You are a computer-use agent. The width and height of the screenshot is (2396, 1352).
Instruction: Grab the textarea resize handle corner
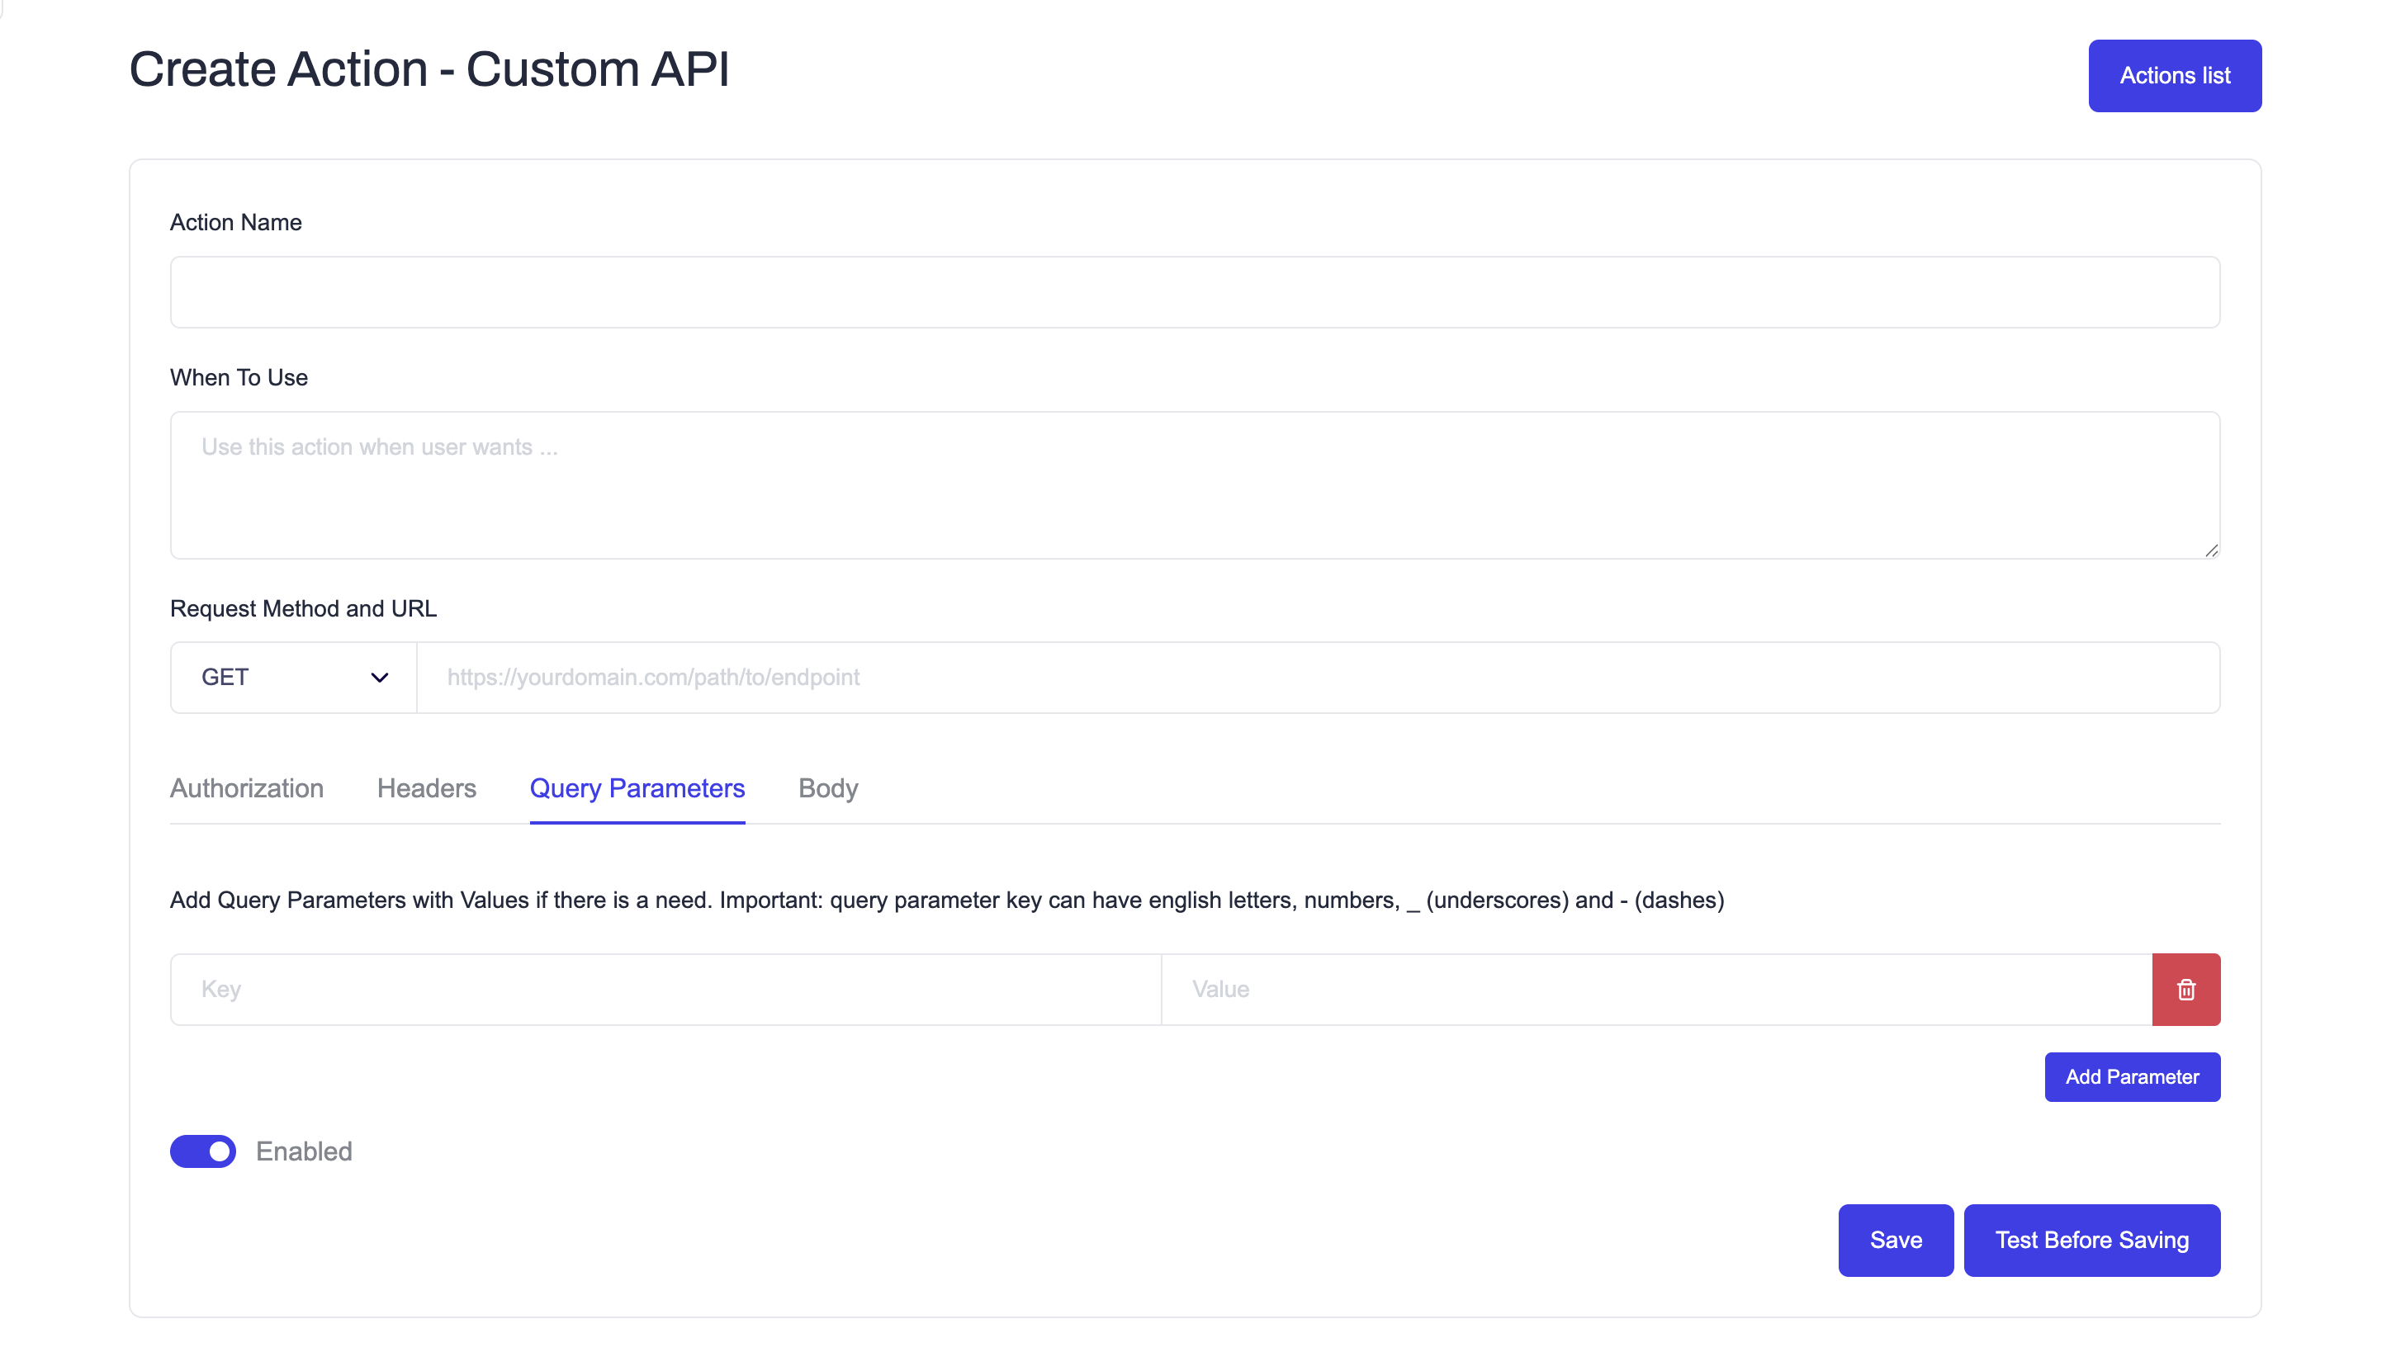(x=2211, y=551)
